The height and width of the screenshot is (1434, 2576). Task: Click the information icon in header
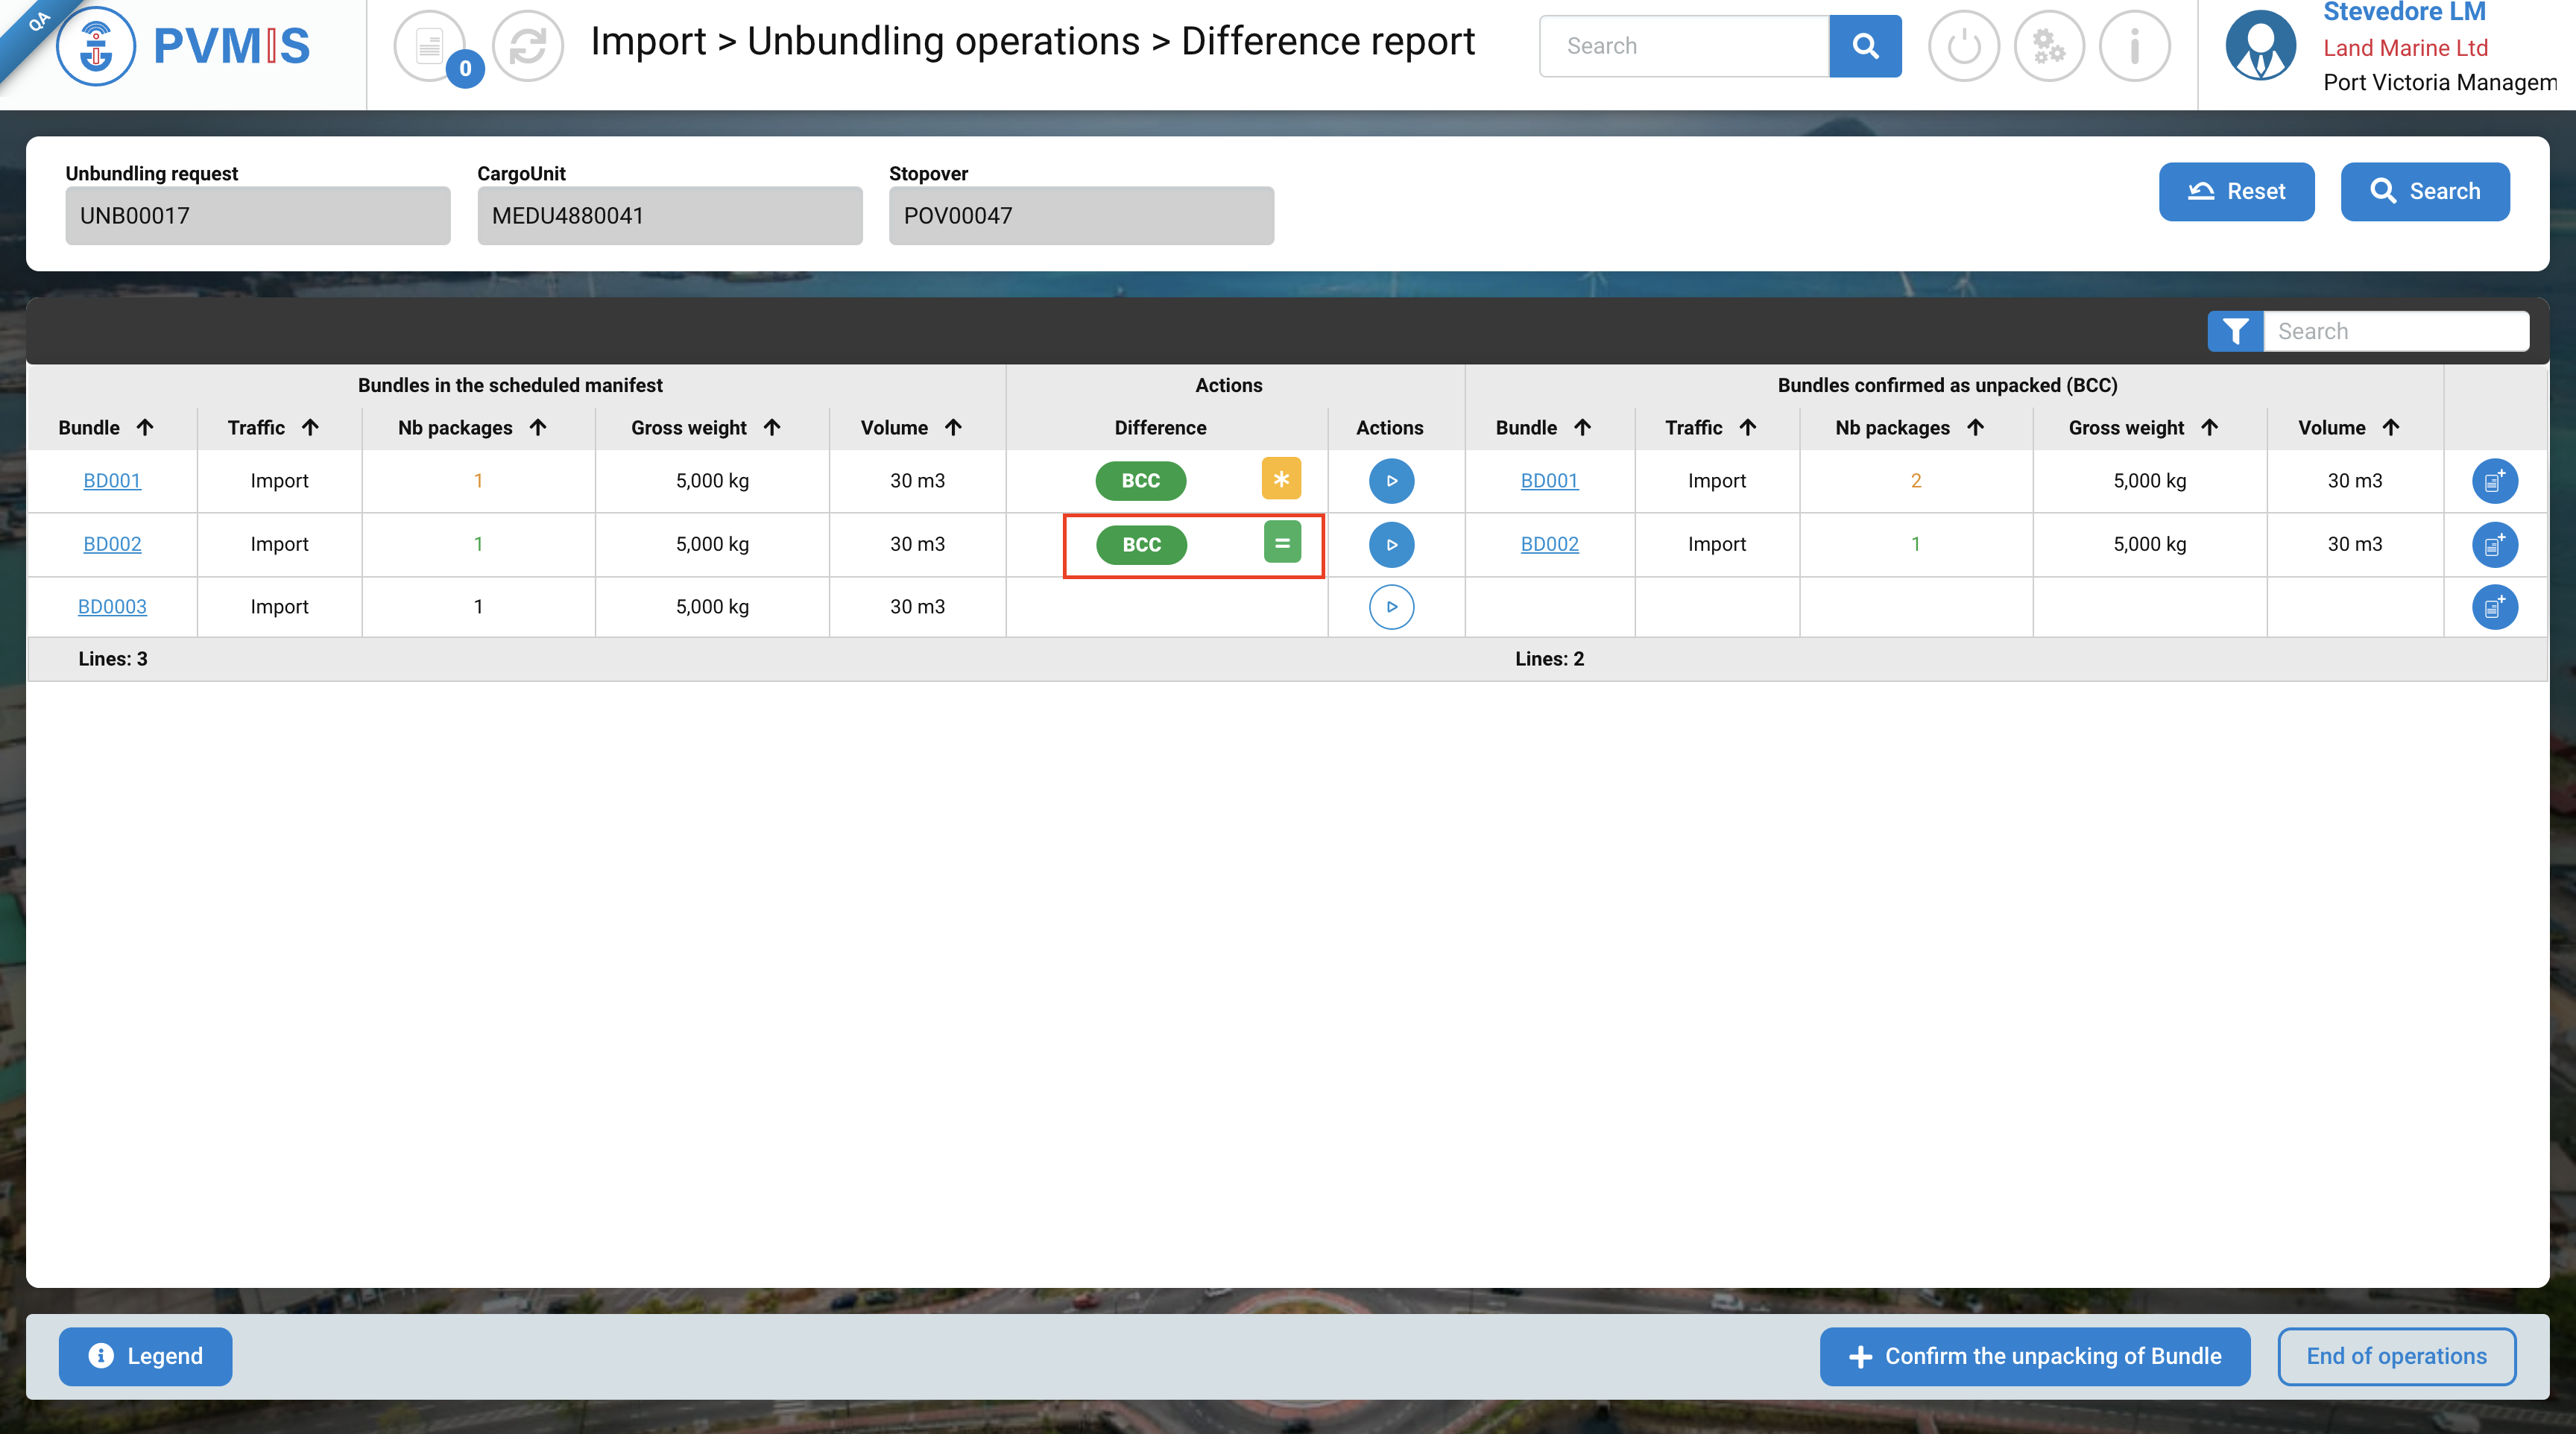coord(2134,46)
